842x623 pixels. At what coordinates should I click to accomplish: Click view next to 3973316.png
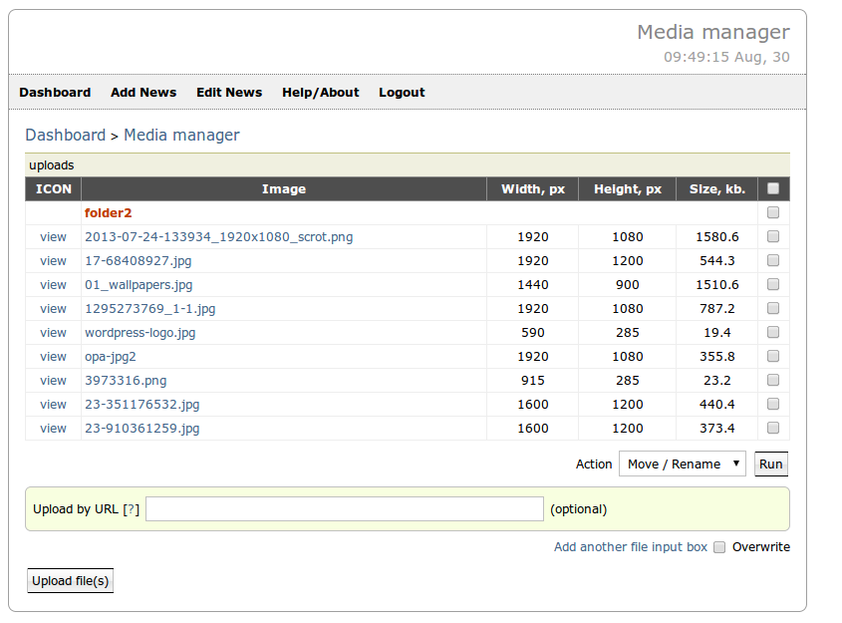(x=53, y=380)
